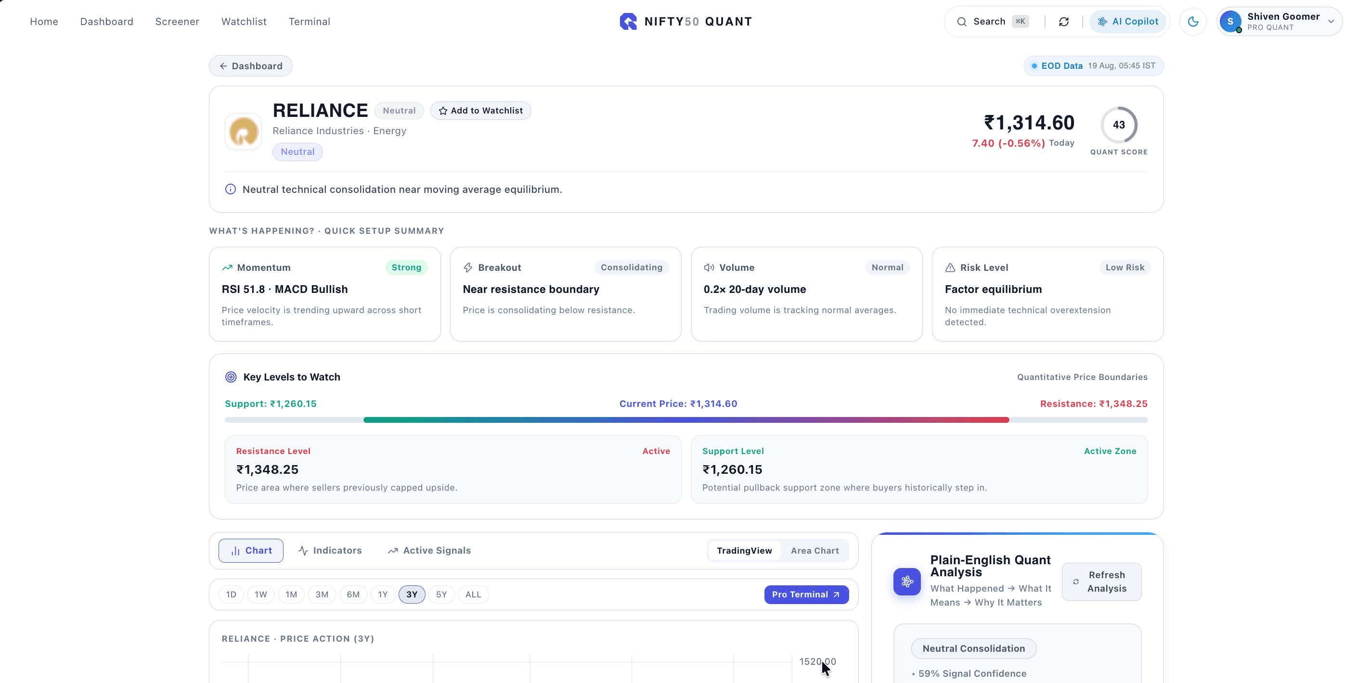Viewport: 1370px width, 683px height.
Task: Launch Pro Terminal
Action: pos(806,594)
